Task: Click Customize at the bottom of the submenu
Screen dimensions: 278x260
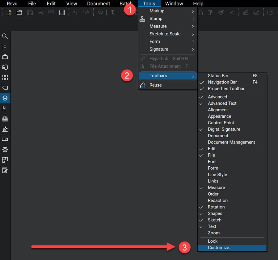Action: coord(220,247)
